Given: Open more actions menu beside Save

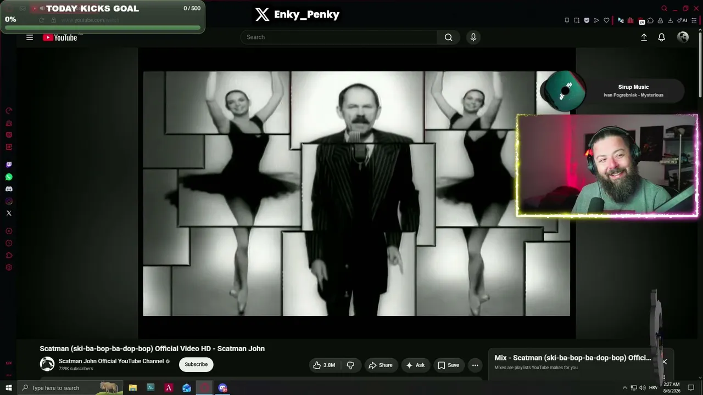Looking at the screenshot, I should tap(475, 365).
